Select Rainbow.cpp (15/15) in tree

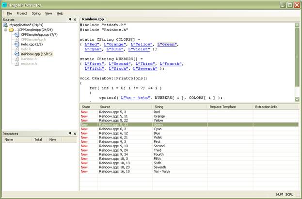(36, 54)
